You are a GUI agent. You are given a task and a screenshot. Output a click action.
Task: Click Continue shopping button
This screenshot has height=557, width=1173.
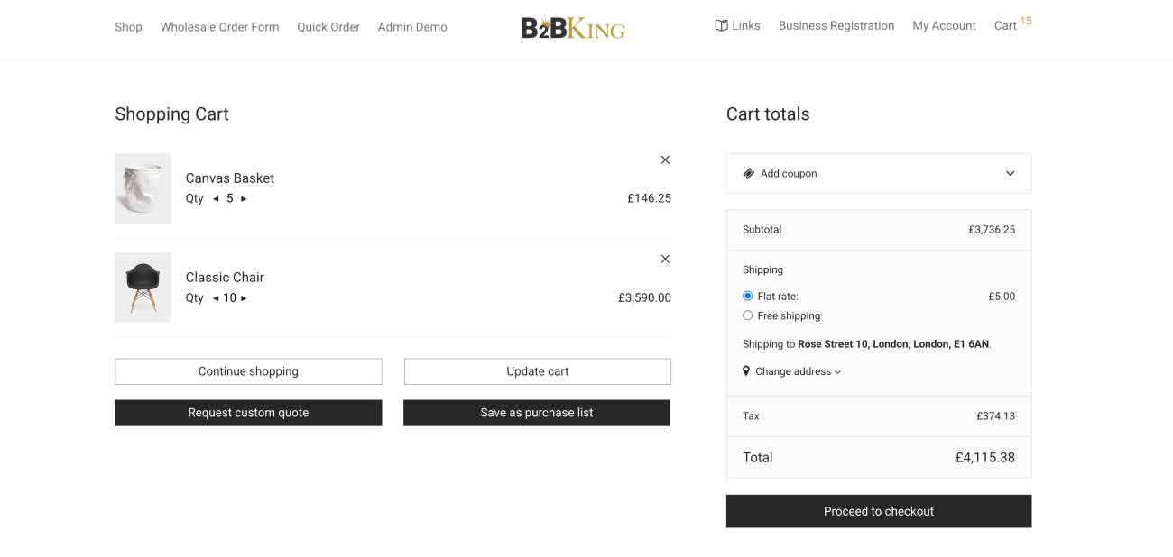click(x=248, y=371)
